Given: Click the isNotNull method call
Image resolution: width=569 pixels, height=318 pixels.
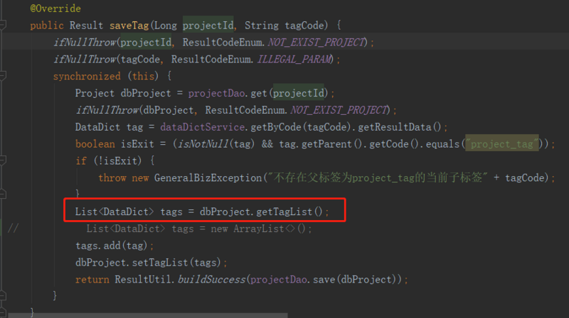Looking at the screenshot, I should click(203, 144).
